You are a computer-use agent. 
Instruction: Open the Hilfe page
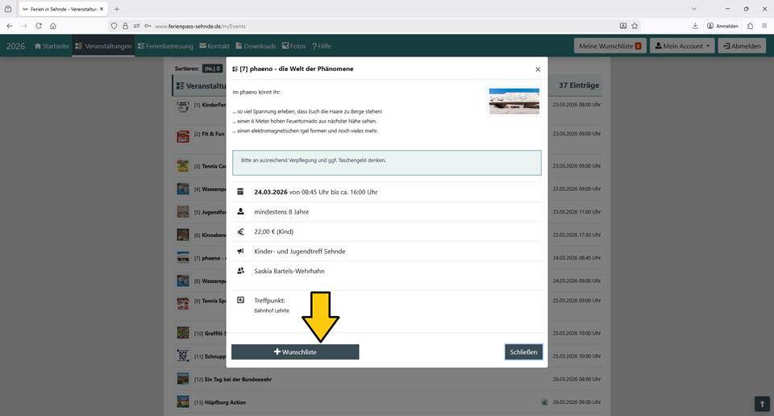(x=322, y=46)
